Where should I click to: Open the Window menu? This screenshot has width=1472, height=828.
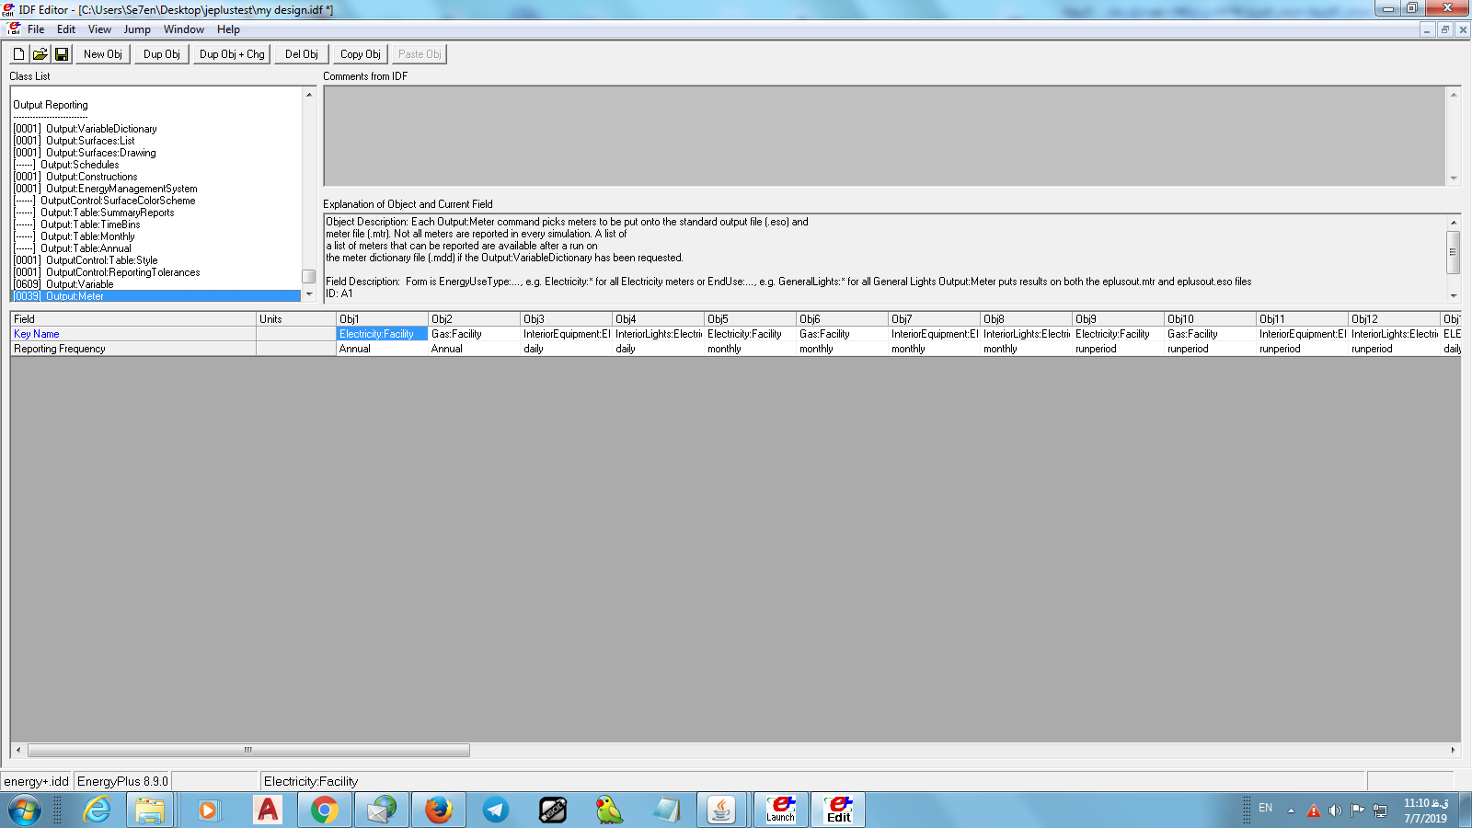click(x=184, y=29)
